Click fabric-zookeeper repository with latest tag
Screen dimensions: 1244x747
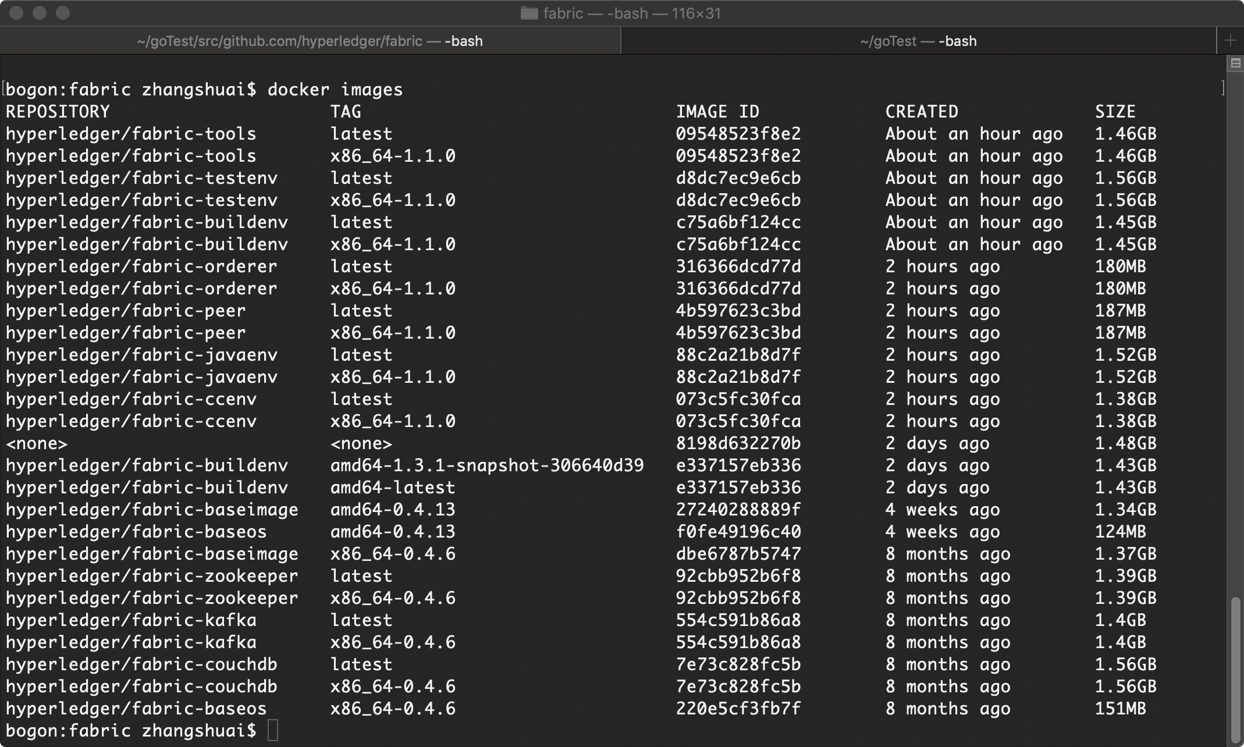coord(152,576)
